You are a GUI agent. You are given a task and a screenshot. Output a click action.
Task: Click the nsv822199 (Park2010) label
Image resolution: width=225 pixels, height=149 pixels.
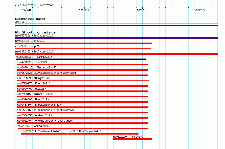tap(30, 41)
